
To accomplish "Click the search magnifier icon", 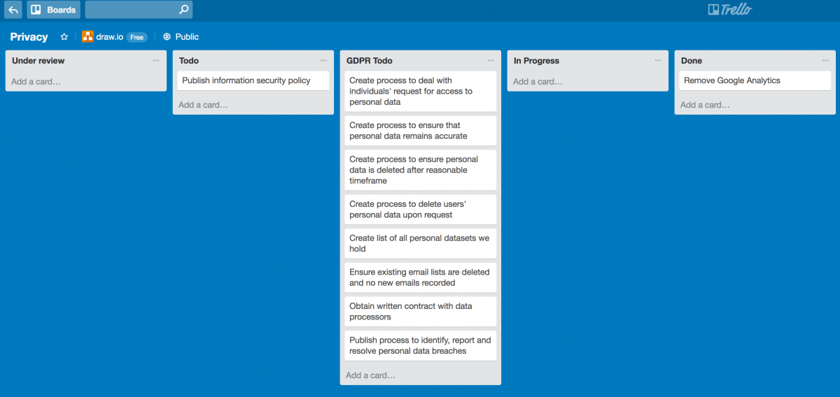I will (x=183, y=10).
